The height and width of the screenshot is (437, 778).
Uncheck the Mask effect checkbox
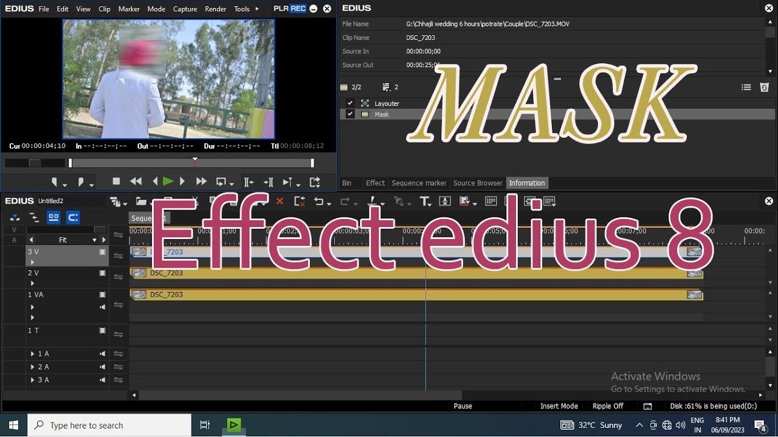[349, 114]
